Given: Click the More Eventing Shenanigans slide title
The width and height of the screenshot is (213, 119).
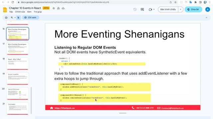Looking at the screenshot, I should tap(119, 34).
